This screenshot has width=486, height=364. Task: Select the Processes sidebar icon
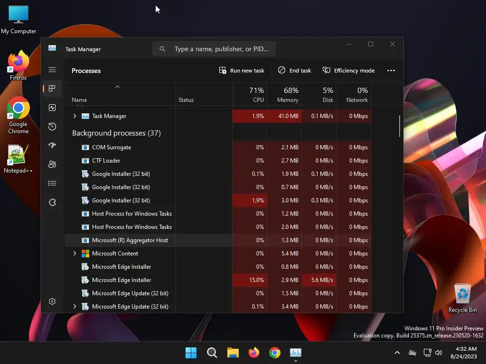52,89
